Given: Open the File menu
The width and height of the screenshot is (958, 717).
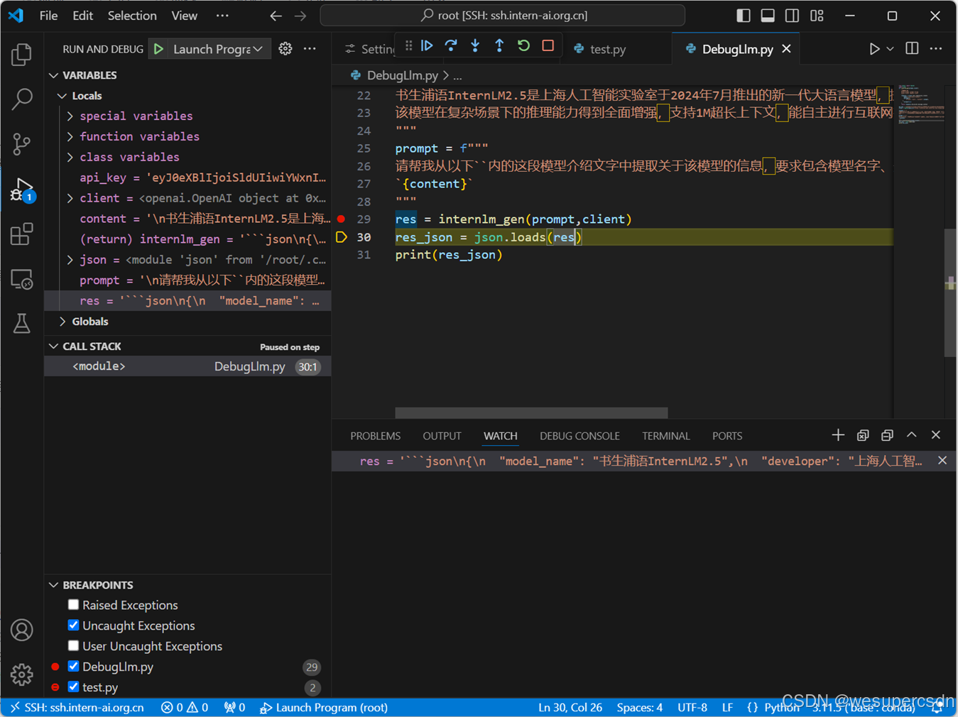Looking at the screenshot, I should 48,15.
